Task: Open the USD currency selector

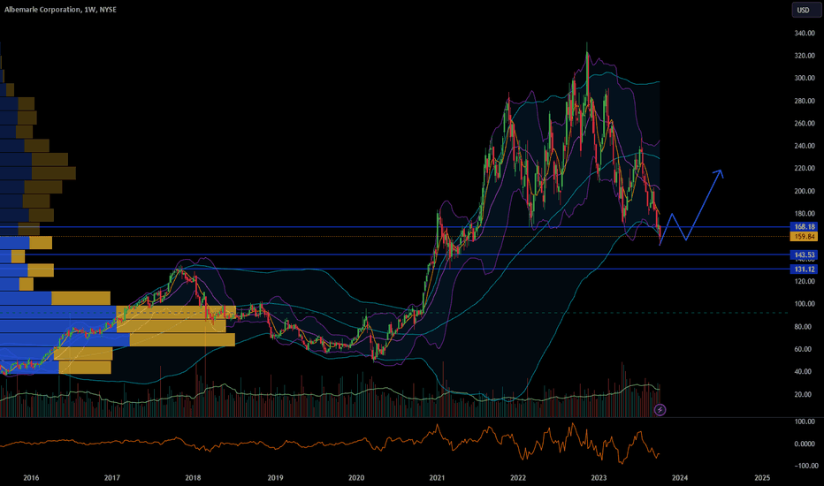Action: click(805, 10)
